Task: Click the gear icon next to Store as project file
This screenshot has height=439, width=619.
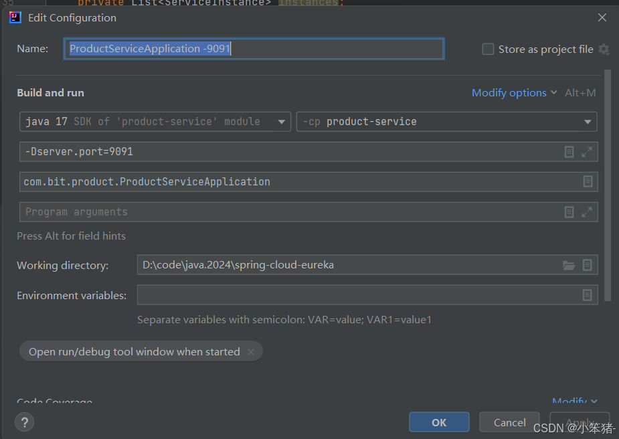Action: (604, 49)
